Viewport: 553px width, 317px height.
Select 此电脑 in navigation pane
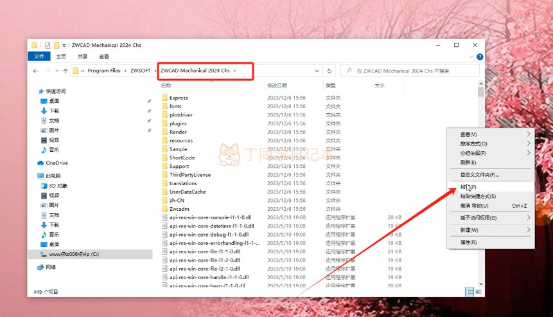click(49, 176)
